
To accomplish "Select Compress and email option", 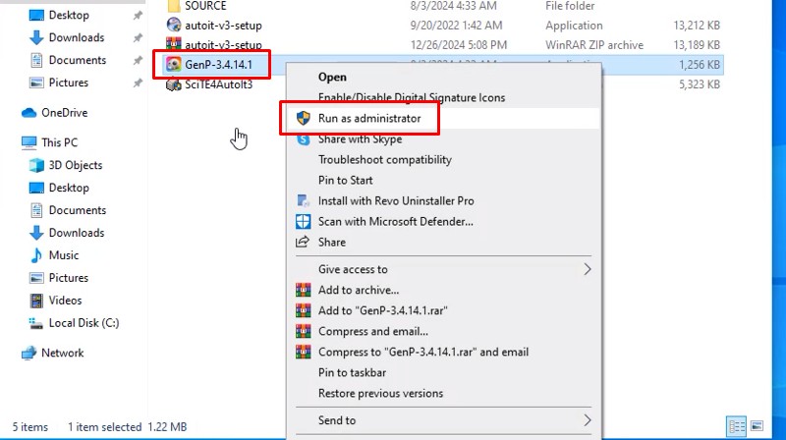I will [372, 331].
